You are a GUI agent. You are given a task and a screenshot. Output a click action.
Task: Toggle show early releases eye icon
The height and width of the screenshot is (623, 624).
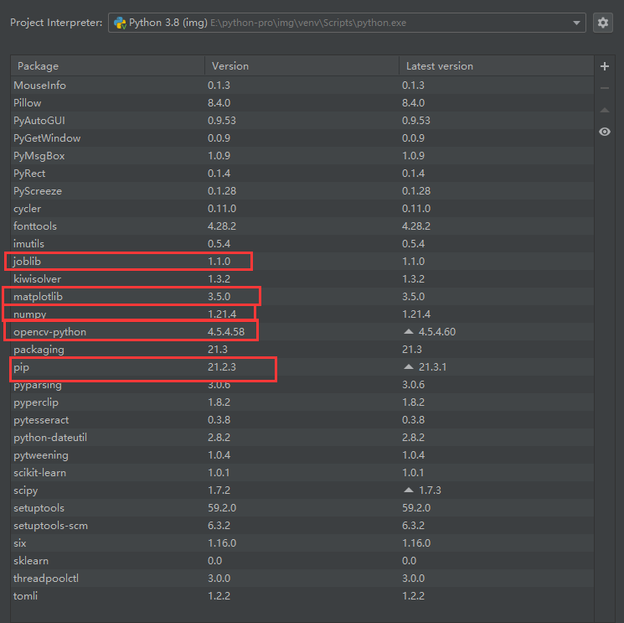pos(605,132)
